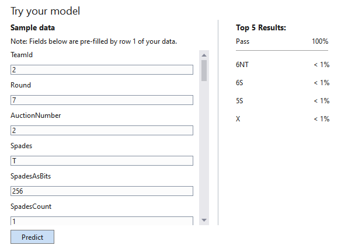Select the 6NT result entry
The width and height of the screenshot is (348, 252).
(283, 65)
